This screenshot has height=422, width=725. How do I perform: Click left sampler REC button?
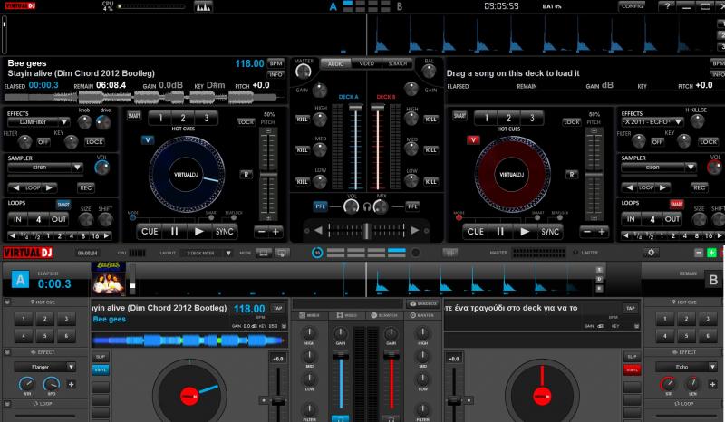coord(86,187)
